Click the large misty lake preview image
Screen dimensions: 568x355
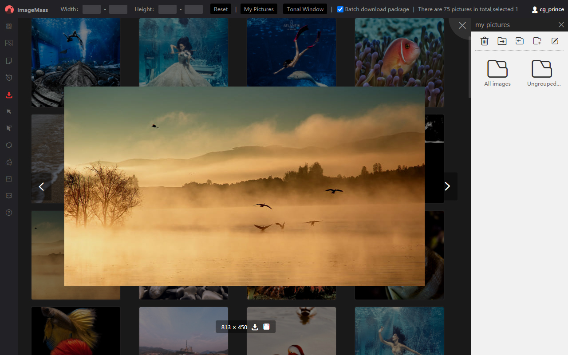tap(245, 186)
